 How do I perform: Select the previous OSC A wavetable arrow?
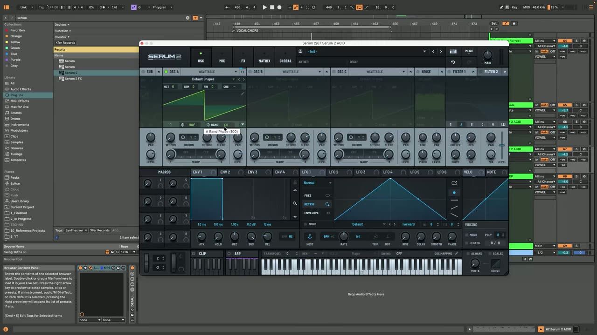(x=239, y=79)
